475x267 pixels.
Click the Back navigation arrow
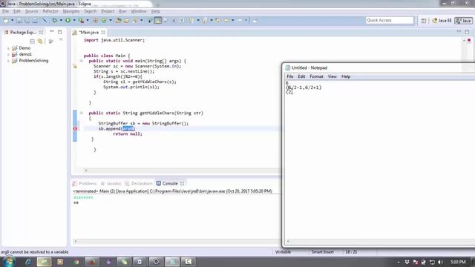coord(226,21)
